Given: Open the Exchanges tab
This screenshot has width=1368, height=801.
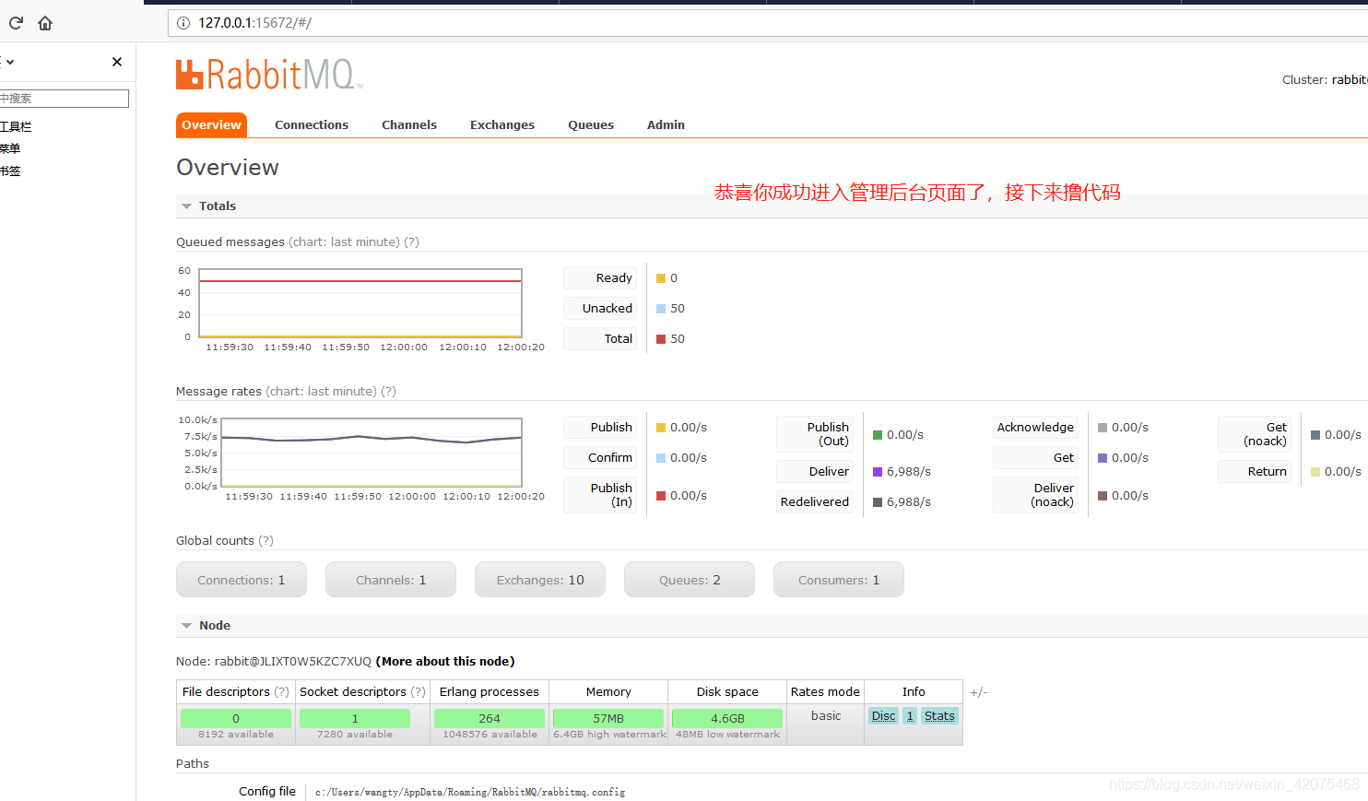Looking at the screenshot, I should (502, 125).
